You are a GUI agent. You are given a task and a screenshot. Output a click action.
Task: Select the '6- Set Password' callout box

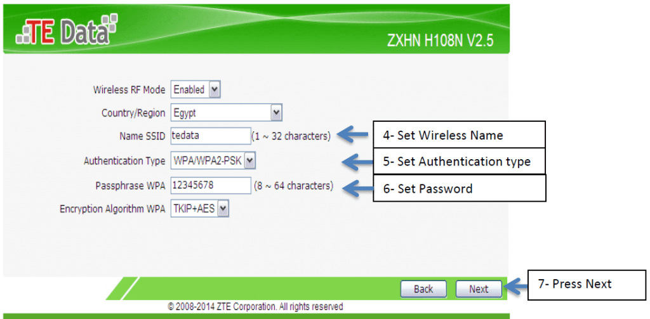point(459,188)
